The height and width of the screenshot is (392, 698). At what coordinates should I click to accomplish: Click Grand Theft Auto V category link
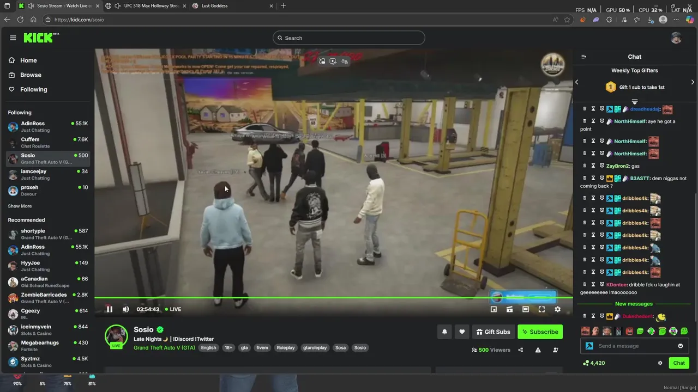[x=164, y=347]
